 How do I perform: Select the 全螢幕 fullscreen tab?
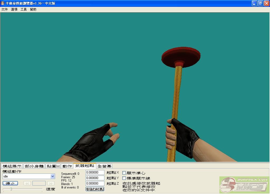pyautogui.click(x=104, y=166)
